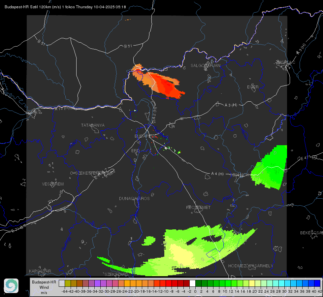Click the BUDAPEST city label
This screenshot has width=323, height=297.
pyautogui.click(x=145, y=136)
